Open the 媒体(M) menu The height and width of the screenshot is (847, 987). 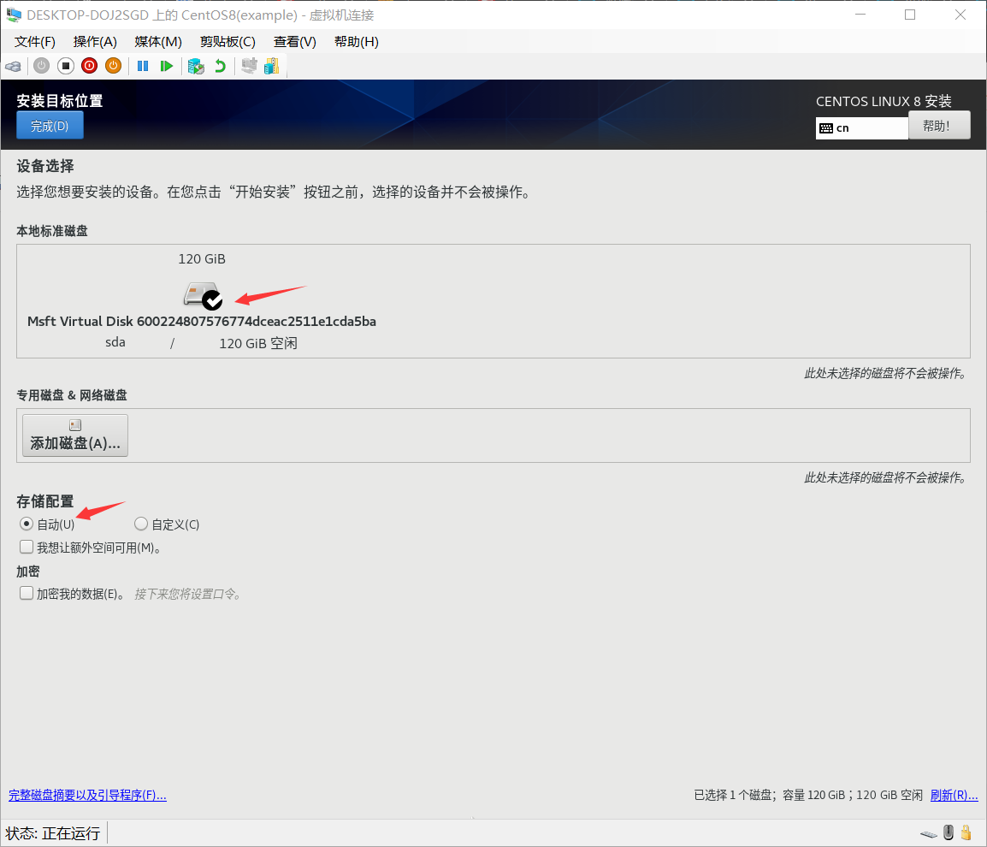tap(158, 42)
